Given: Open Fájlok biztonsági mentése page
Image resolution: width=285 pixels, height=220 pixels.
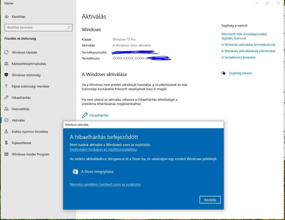Looking at the screenshot, I should tap(31, 86).
